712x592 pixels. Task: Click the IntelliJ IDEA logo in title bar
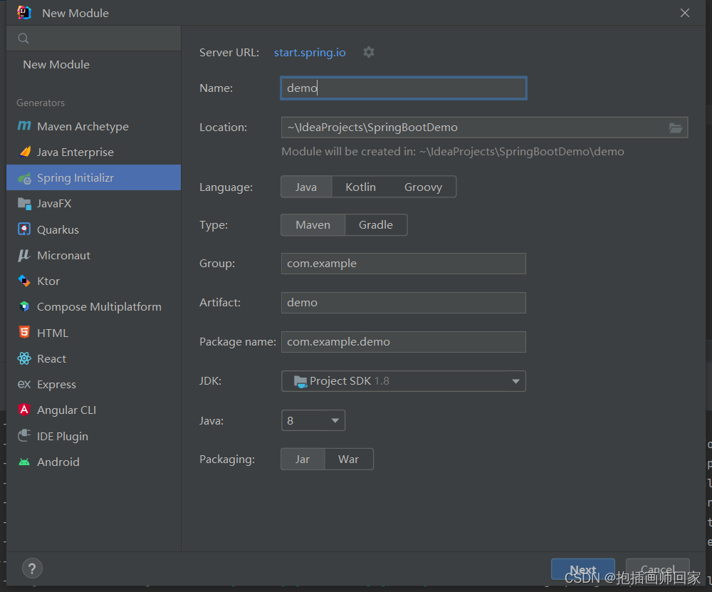tap(24, 13)
